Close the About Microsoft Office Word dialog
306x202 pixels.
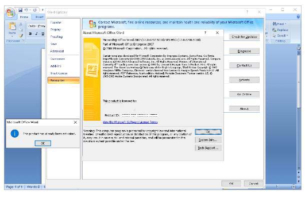(217, 33)
